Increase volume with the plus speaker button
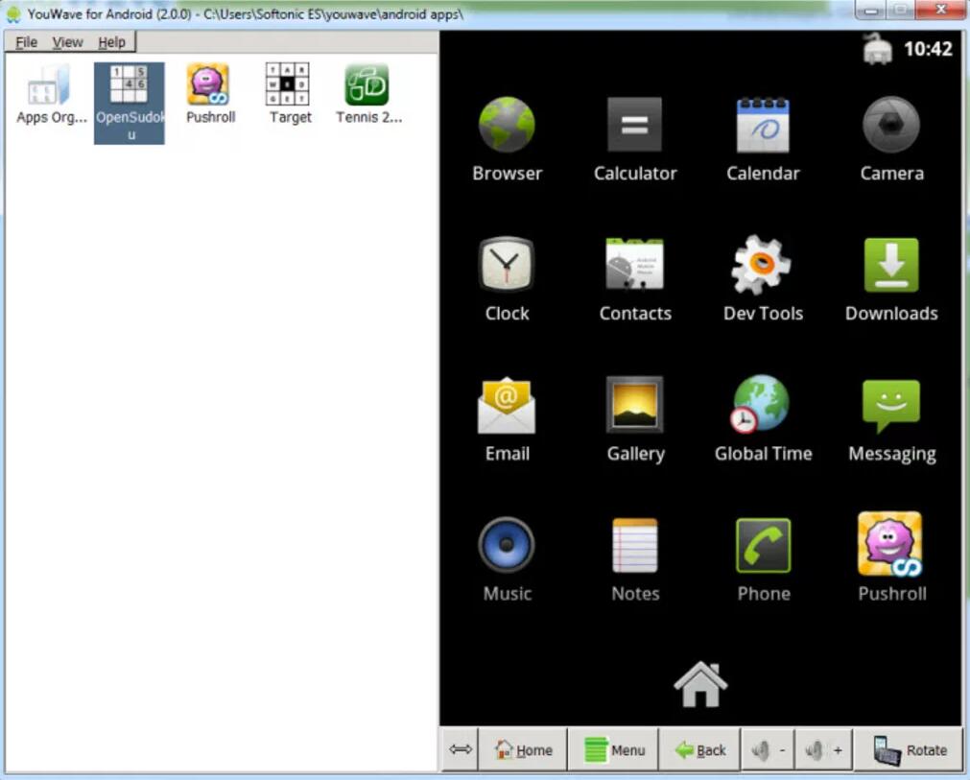The image size is (970, 780). click(824, 750)
